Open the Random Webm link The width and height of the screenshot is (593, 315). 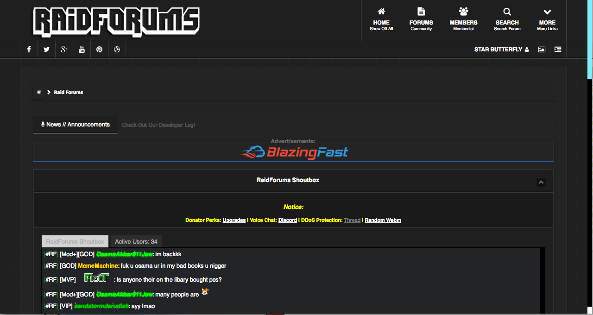tap(383, 220)
